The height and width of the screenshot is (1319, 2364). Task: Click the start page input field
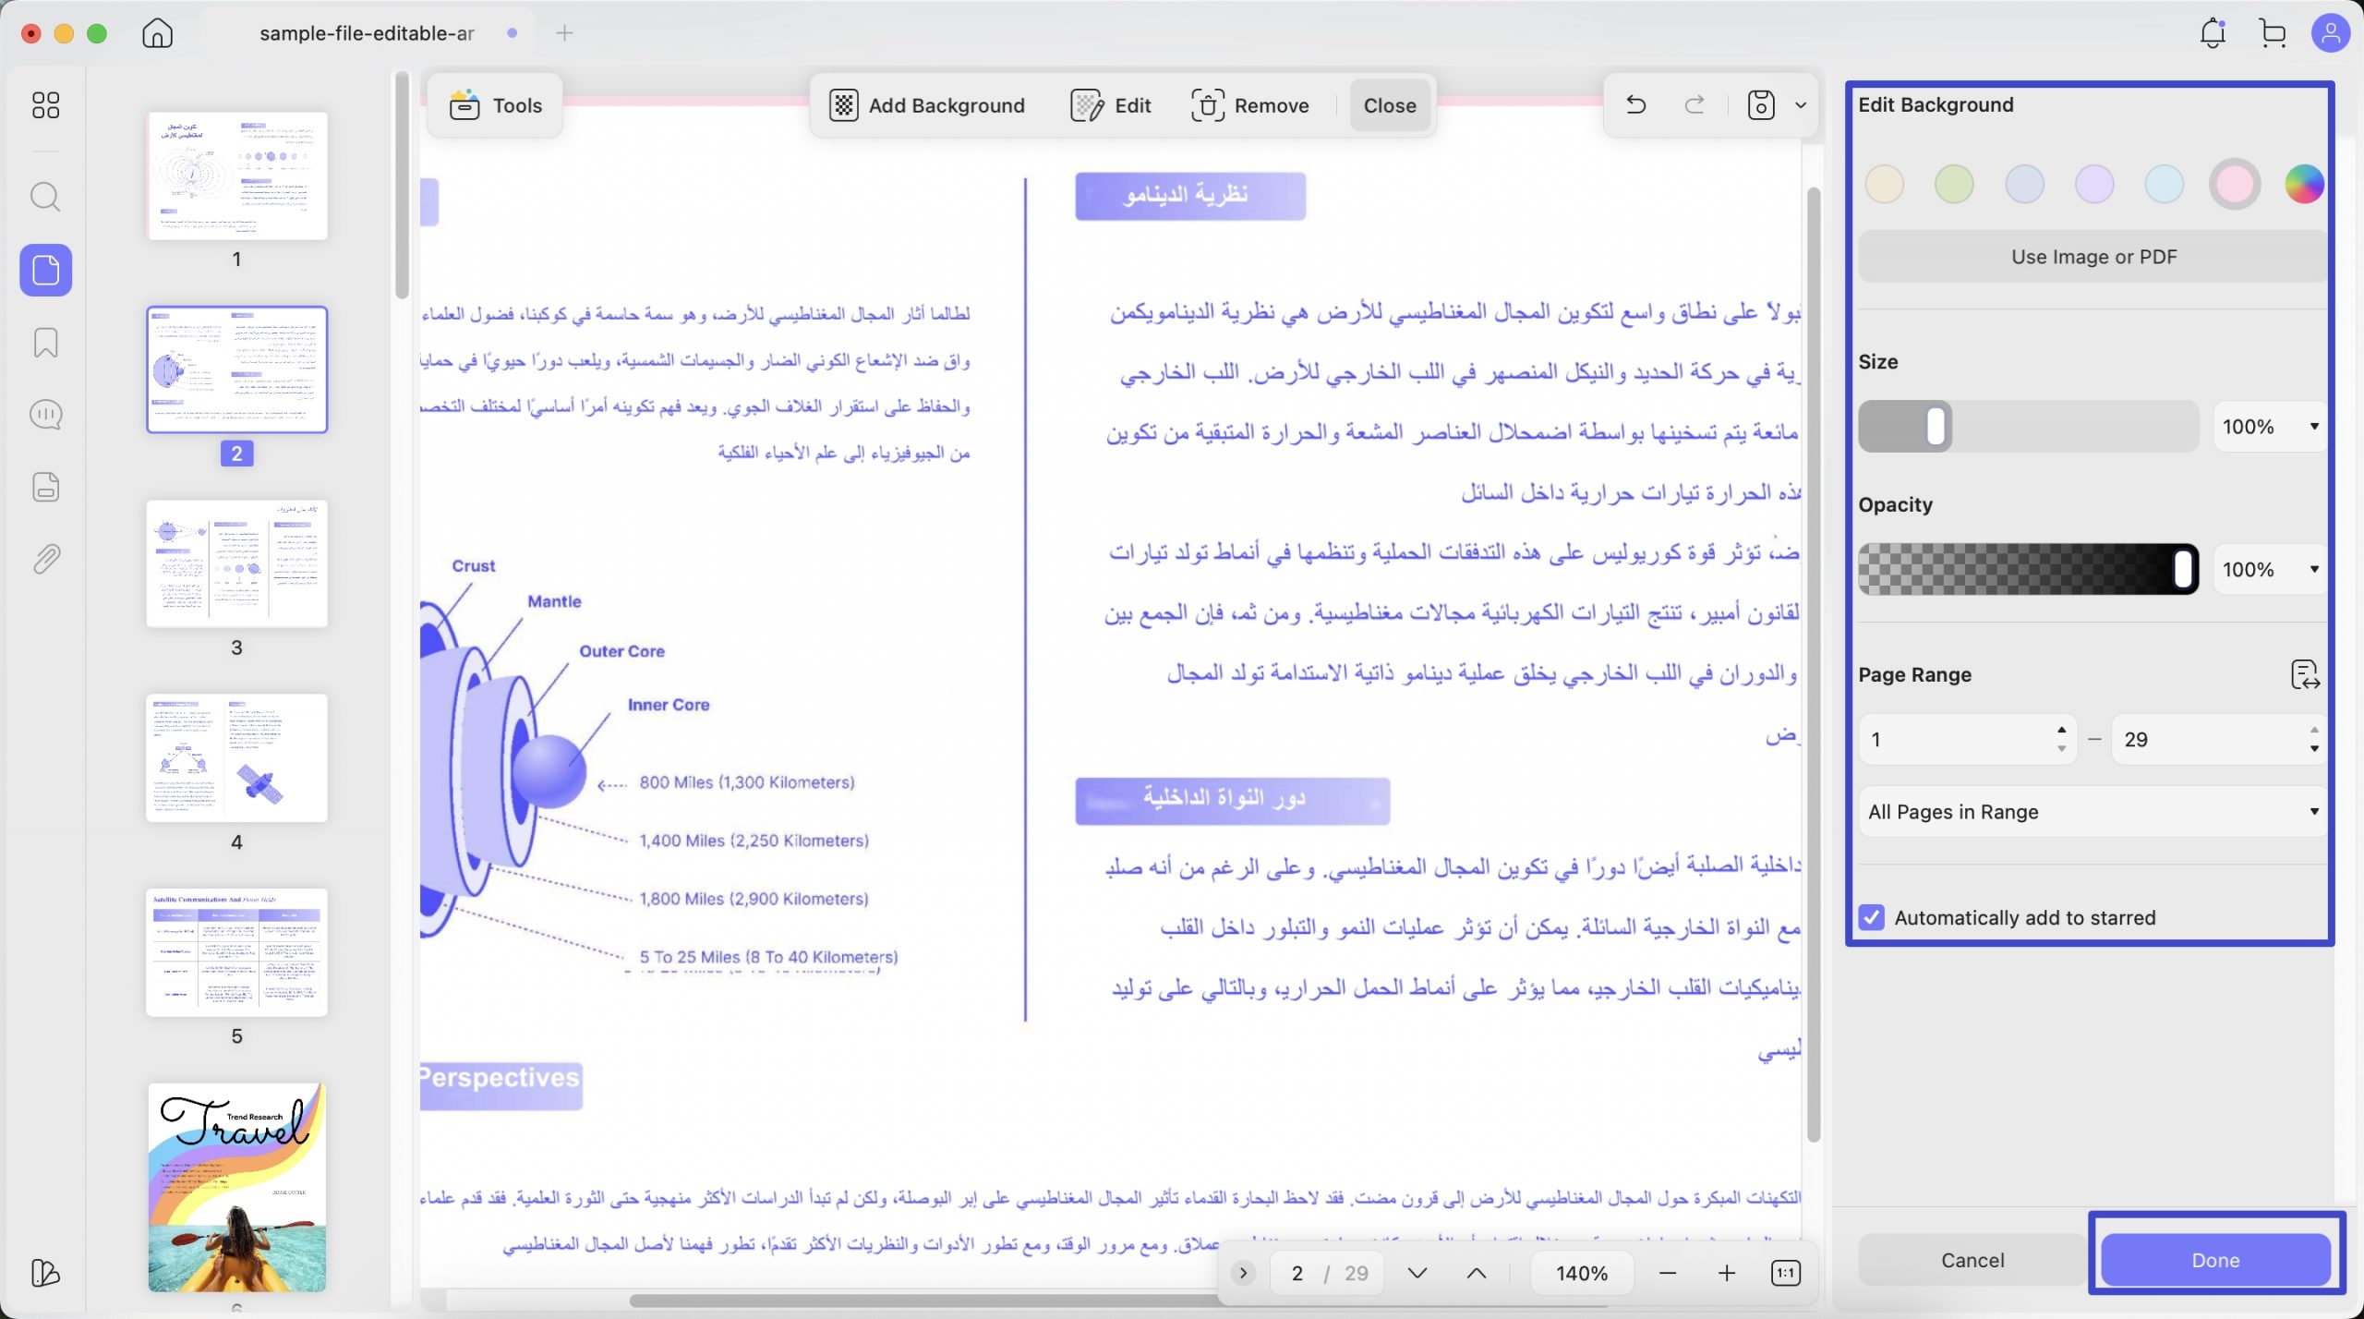coord(1956,739)
